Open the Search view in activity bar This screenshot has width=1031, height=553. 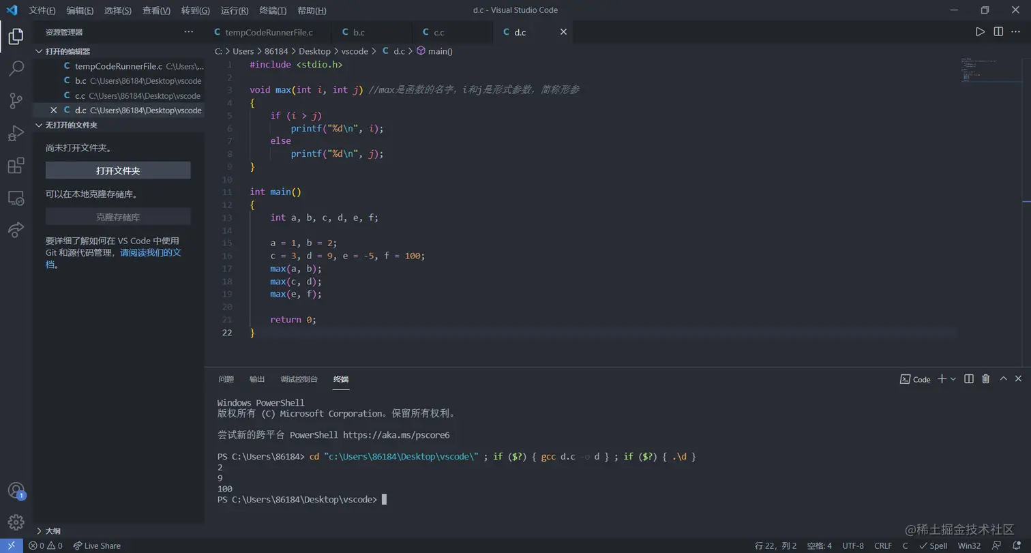click(x=16, y=68)
